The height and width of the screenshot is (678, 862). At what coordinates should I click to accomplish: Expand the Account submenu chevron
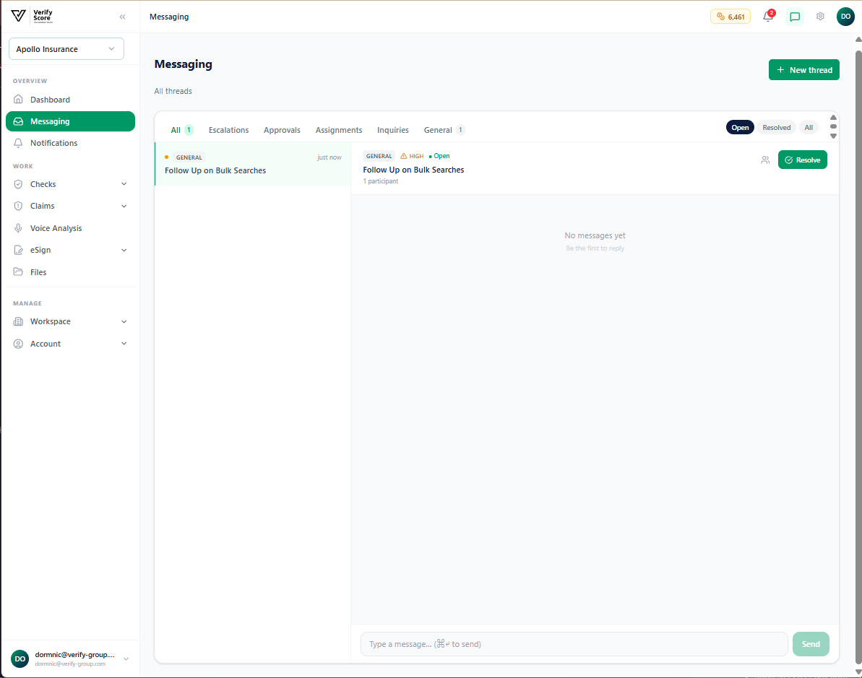[x=124, y=344]
